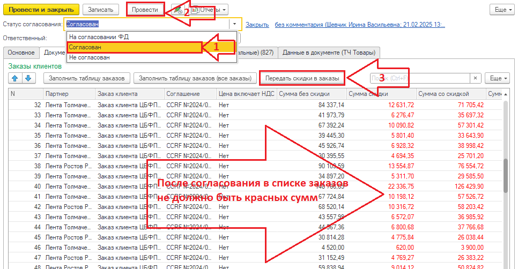Screen dimensions: 518x269
Task: Click the Закрыть link
Action: (x=257, y=25)
